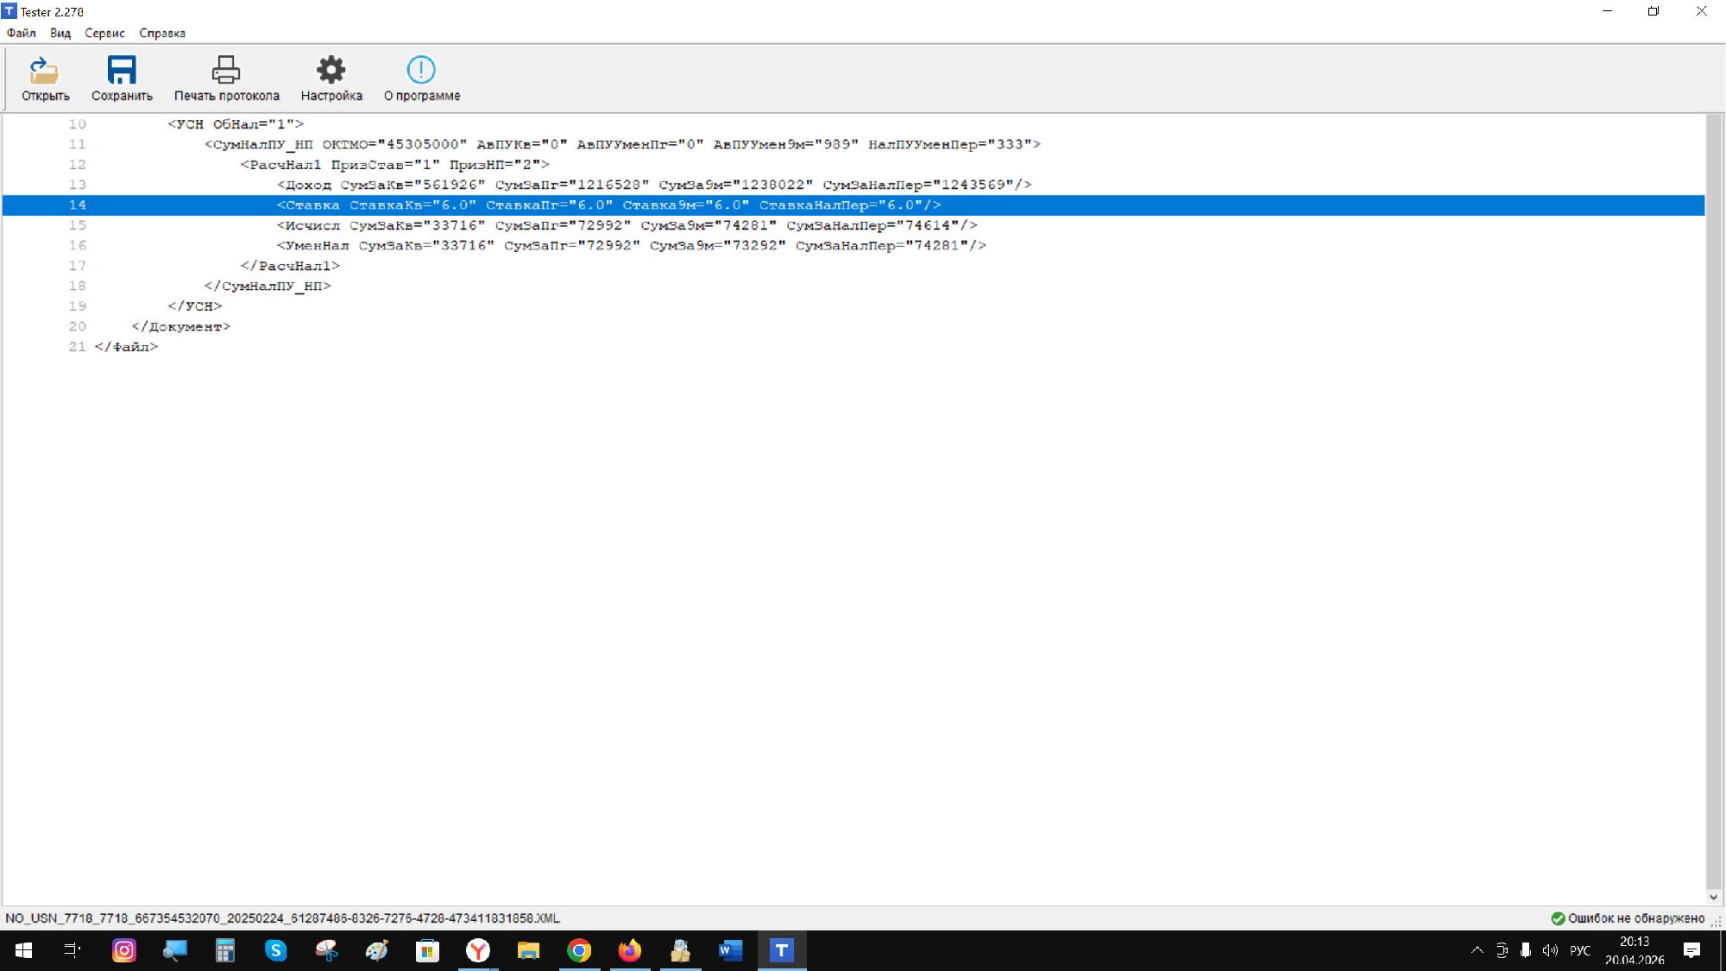Click the scroll down arrow of the vertical scrollbar
Viewport: 1726px width, 971px height.
(x=1714, y=897)
